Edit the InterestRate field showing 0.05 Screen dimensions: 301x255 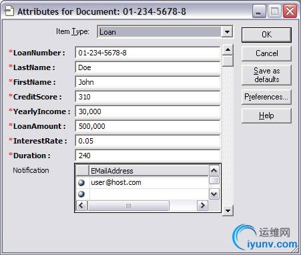pyautogui.click(x=147, y=141)
